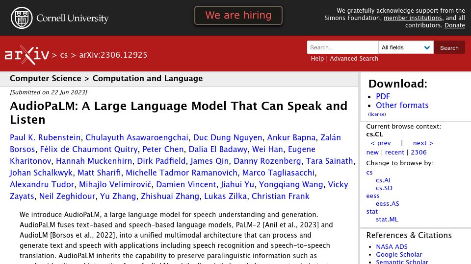
Task: Open author Lukas Zilka
Action: 225,196
